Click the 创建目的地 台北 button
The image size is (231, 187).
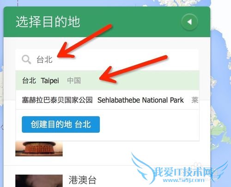(61, 124)
